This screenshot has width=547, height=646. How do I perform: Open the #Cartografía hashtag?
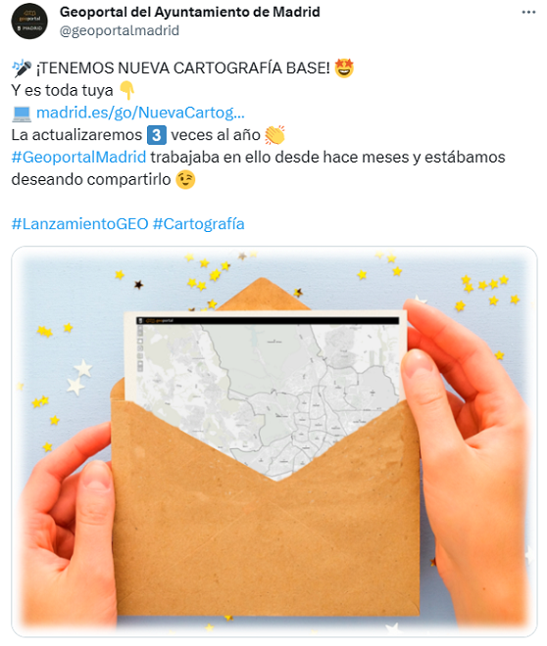click(x=198, y=224)
